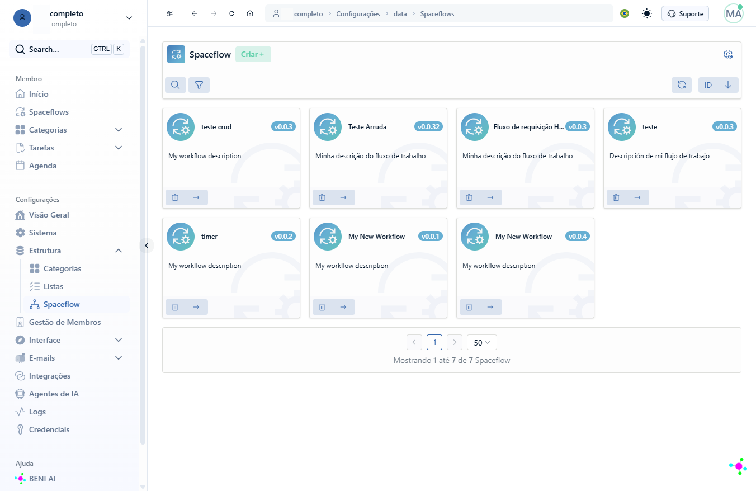Viewport: 756px width, 491px height.
Task: Click the Configurações breadcrumb
Action: click(358, 14)
